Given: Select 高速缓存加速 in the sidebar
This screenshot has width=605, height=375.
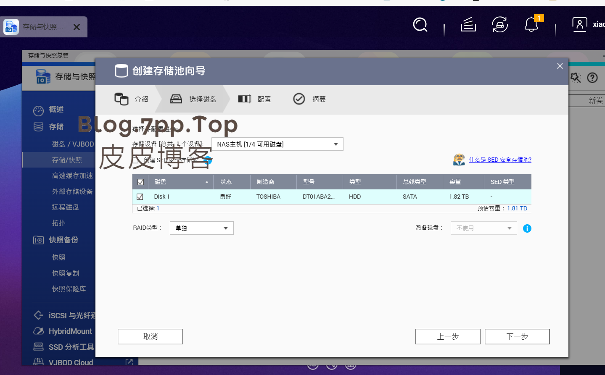Looking at the screenshot, I should (72, 176).
